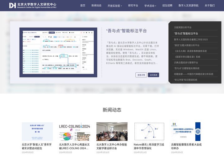The width and height of the screenshot is (224, 168).
Task: Open the Nature通讯 用深度学习追溯中华思想演化 article
Action: 149,147
